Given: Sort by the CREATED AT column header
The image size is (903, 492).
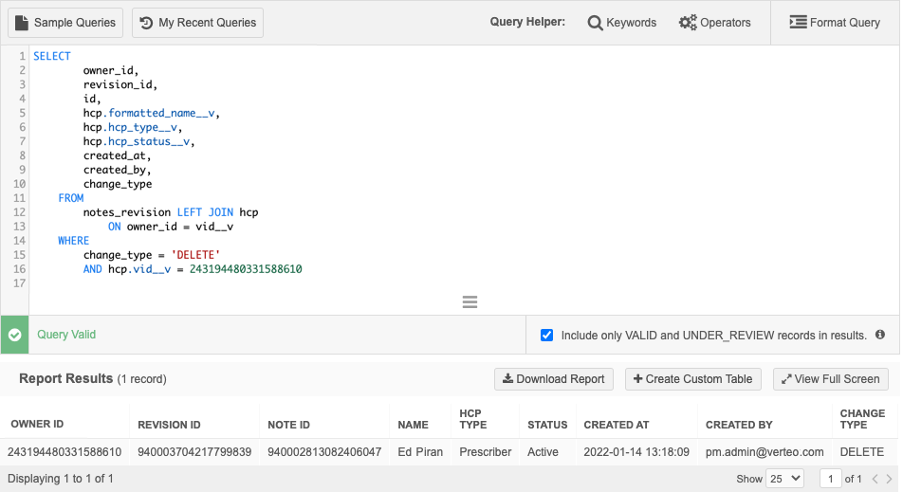Looking at the screenshot, I should pos(617,425).
